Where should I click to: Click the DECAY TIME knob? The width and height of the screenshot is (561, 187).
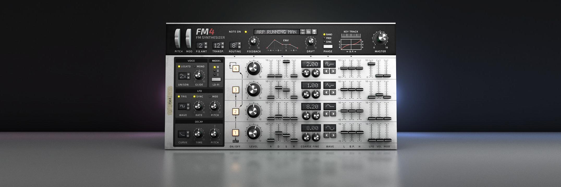(x=198, y=134)
